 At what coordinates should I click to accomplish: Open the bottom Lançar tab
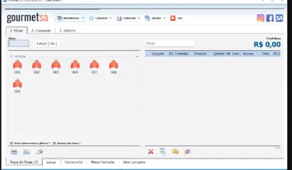51,162
